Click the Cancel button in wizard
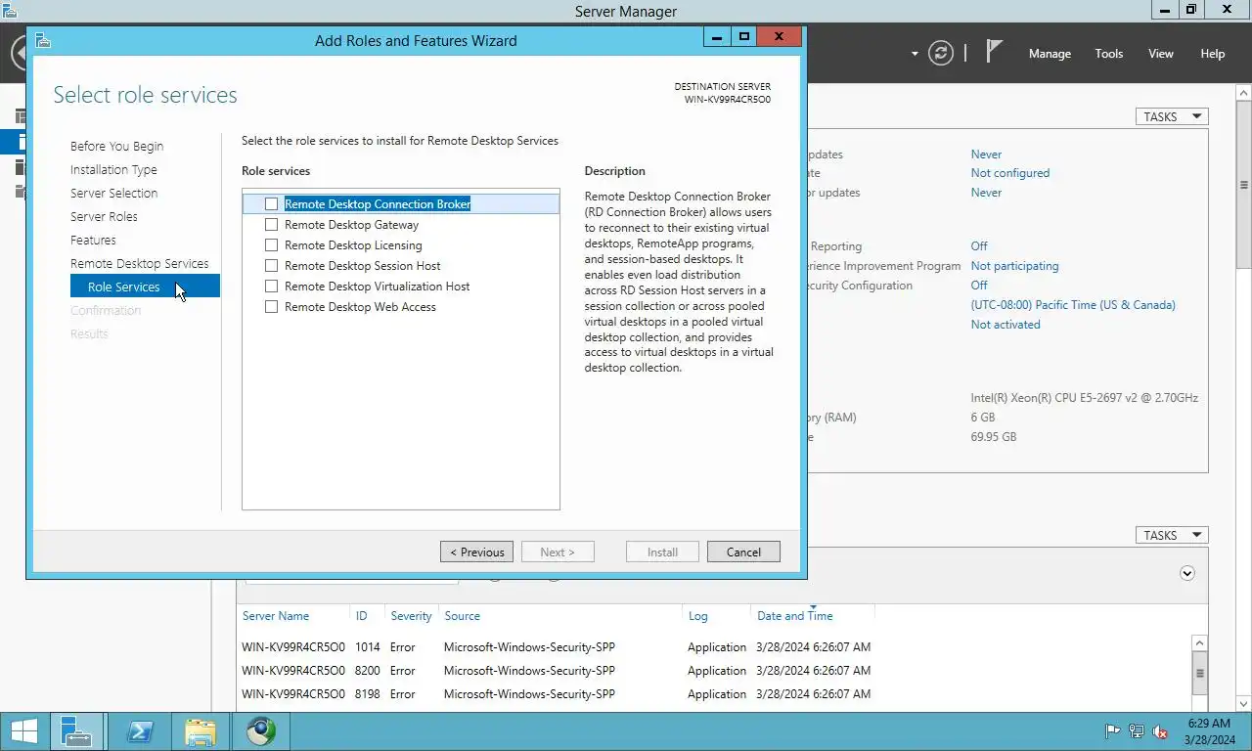Screen dimensions: 1252x751 pos(743,552)
